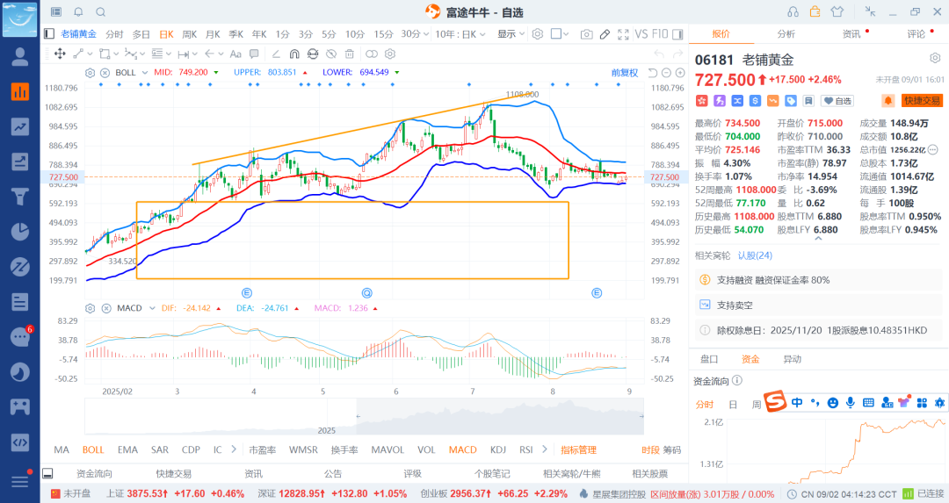Open the 显示 display dropdown
949x503 pixels.
click(x=511, y=34)
